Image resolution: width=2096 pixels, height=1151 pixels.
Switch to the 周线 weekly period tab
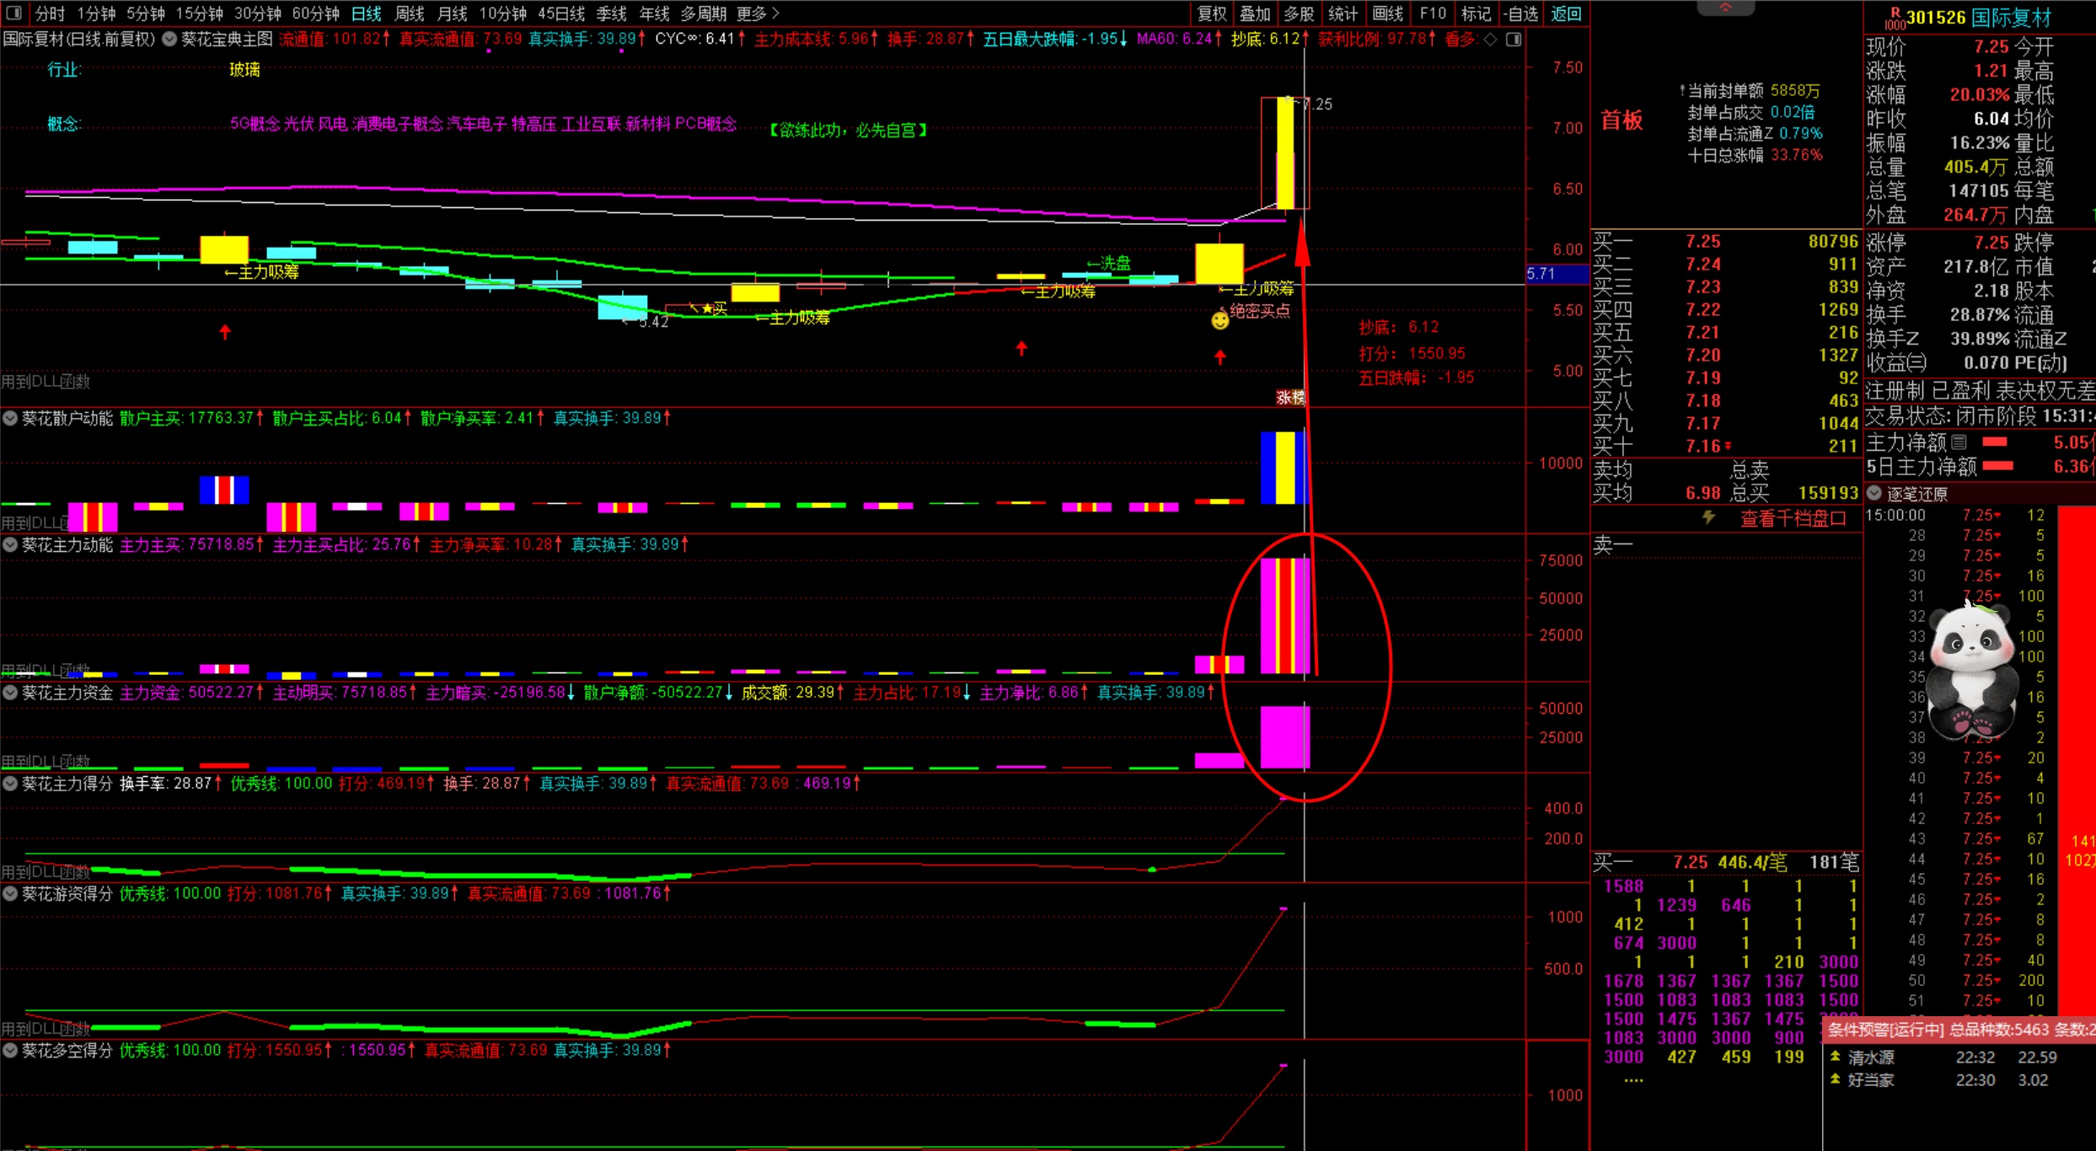point(410,13)
